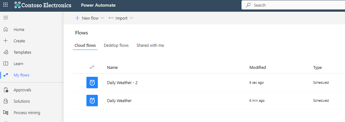The image size is (345, 122).
Task: Click the Daily Weather flow alarm clock icon
Action: [x=92, y=101]
